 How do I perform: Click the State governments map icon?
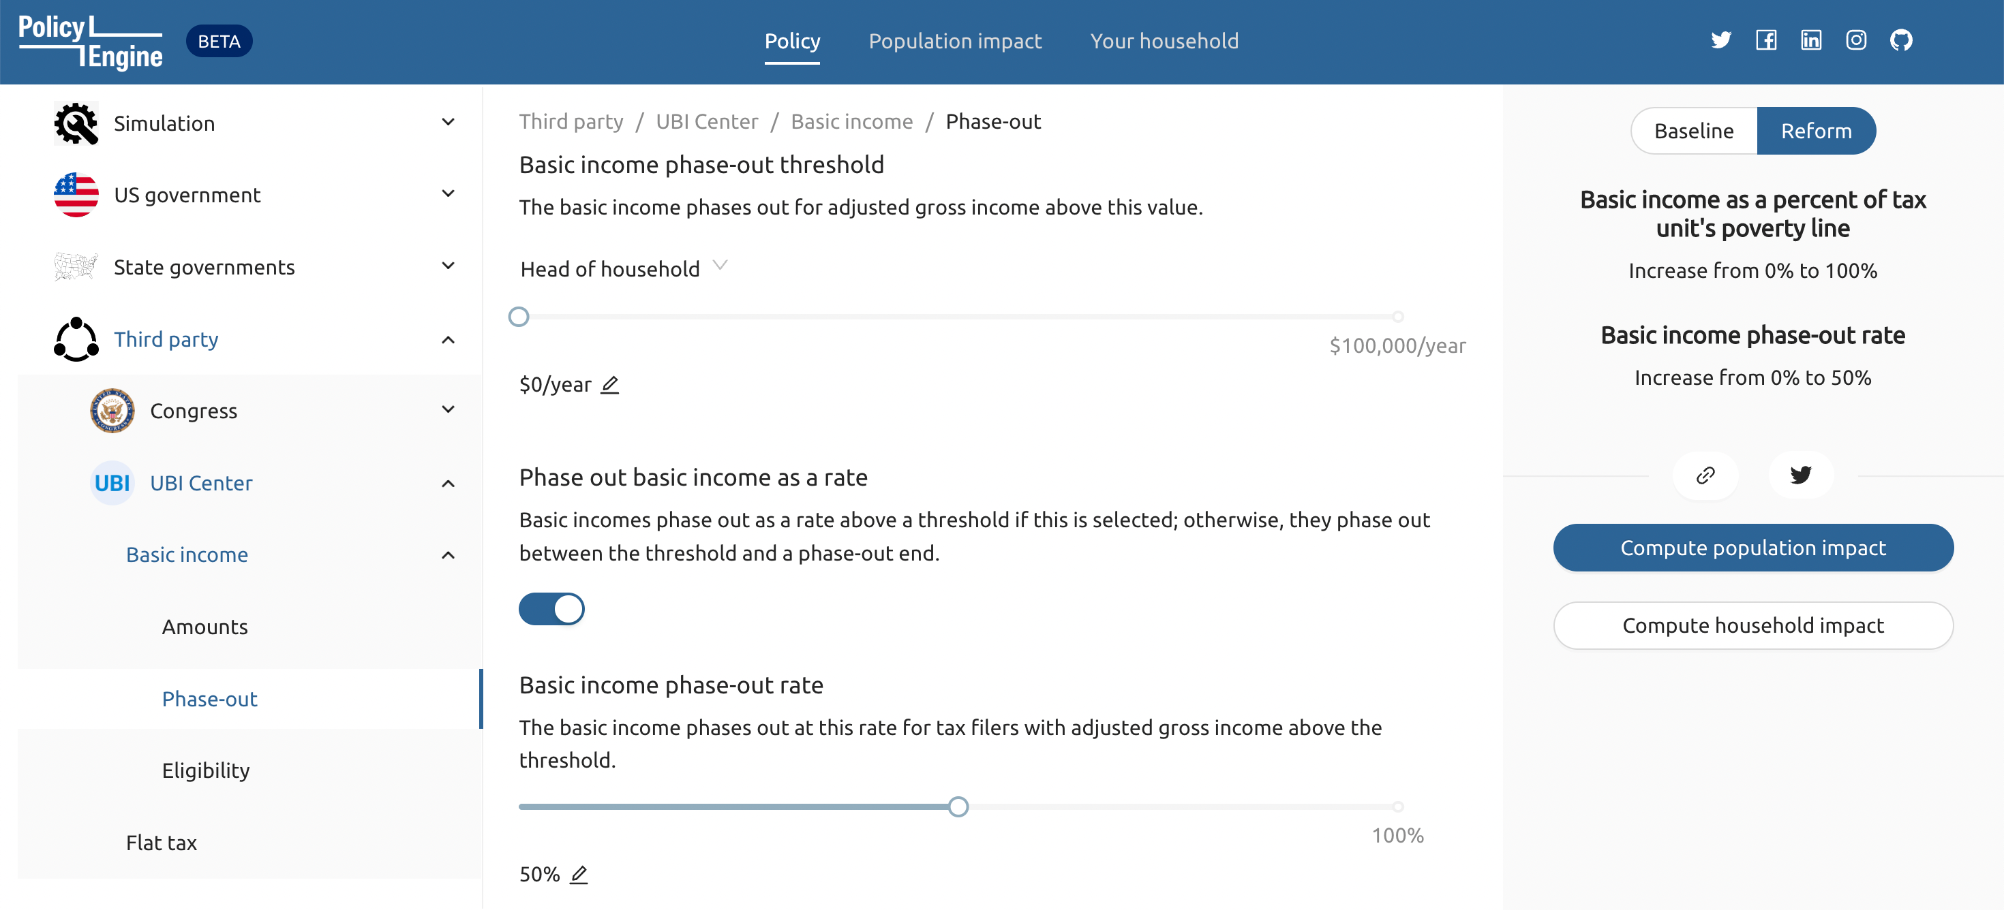(76, 266)
